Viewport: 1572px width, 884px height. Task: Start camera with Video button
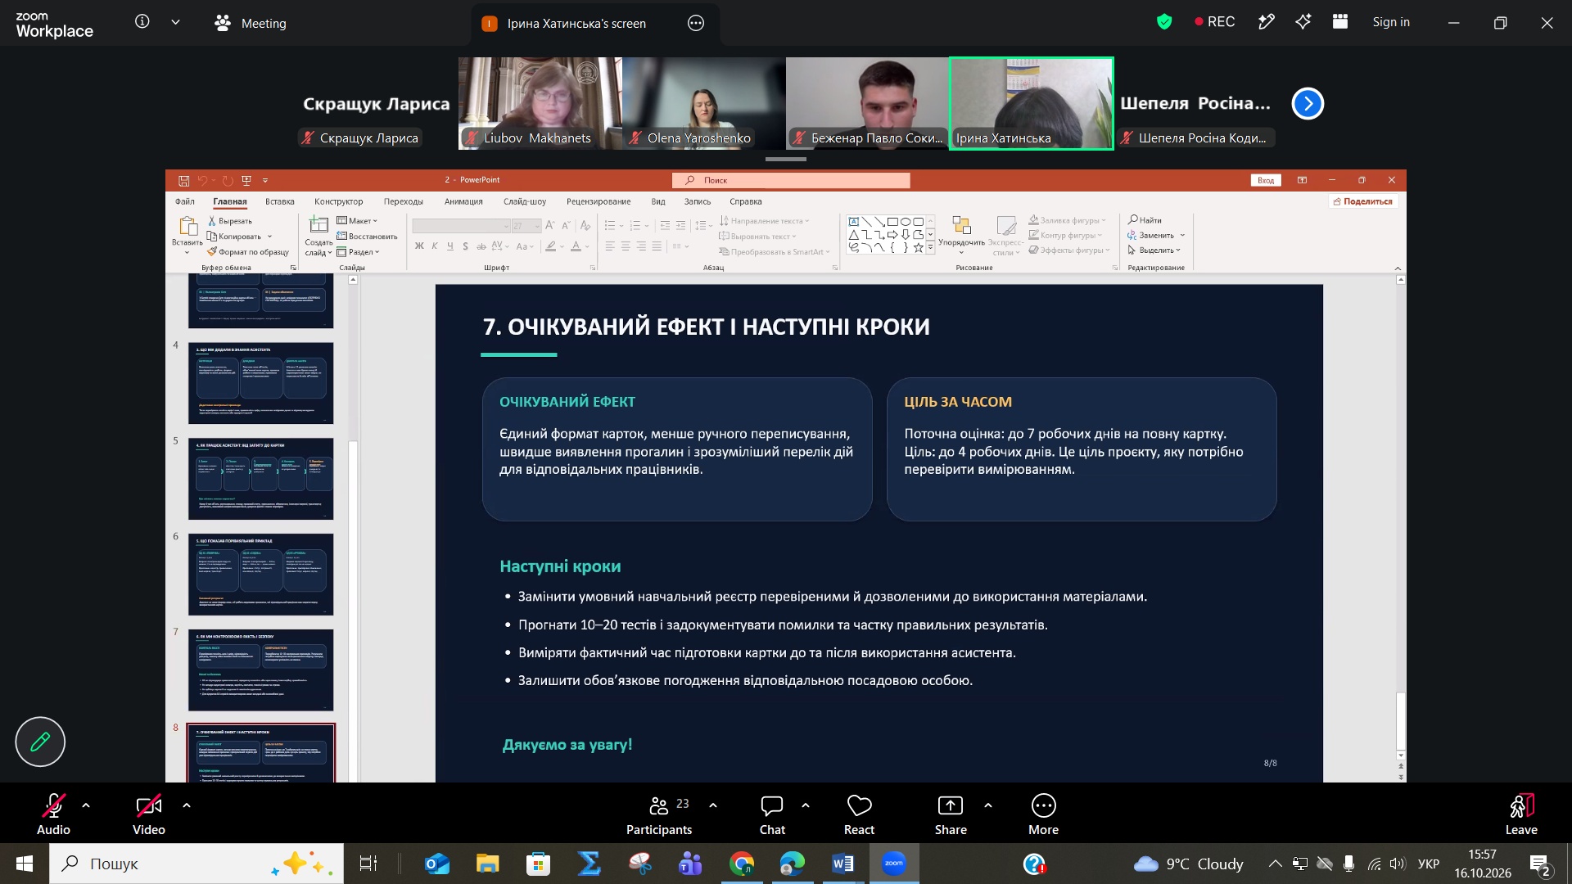[x=149, y=815]
